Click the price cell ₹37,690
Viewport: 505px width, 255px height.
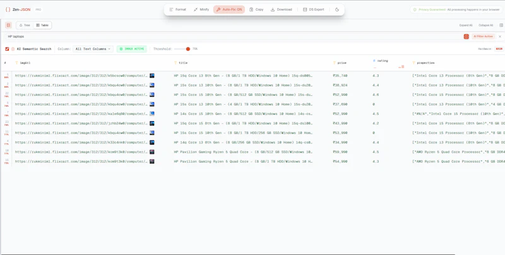click(x=340, y=104)
